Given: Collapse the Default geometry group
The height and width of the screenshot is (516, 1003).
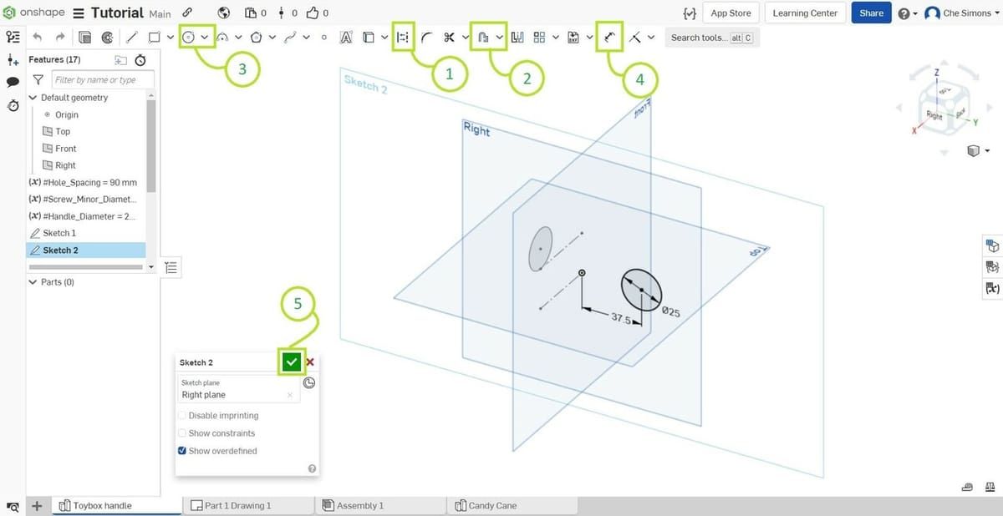Looking at the screenshot, I should point(33,98).
